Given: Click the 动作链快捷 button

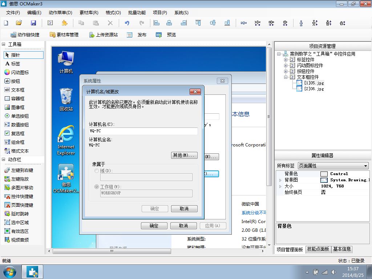Looking at the screenshot, I should 25,35.
